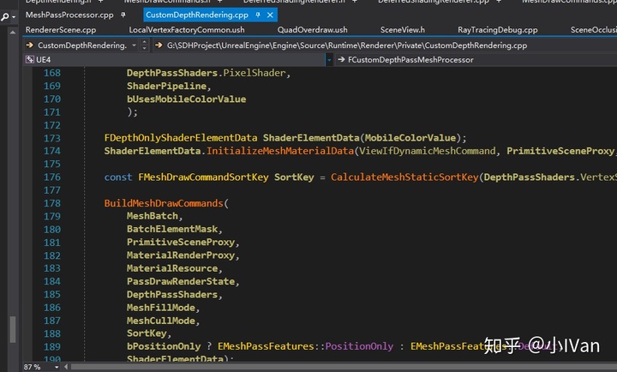Select the CustomDepthRendering.cpp tab
Screen dimensions: 617x372
[x=197, y=15]
